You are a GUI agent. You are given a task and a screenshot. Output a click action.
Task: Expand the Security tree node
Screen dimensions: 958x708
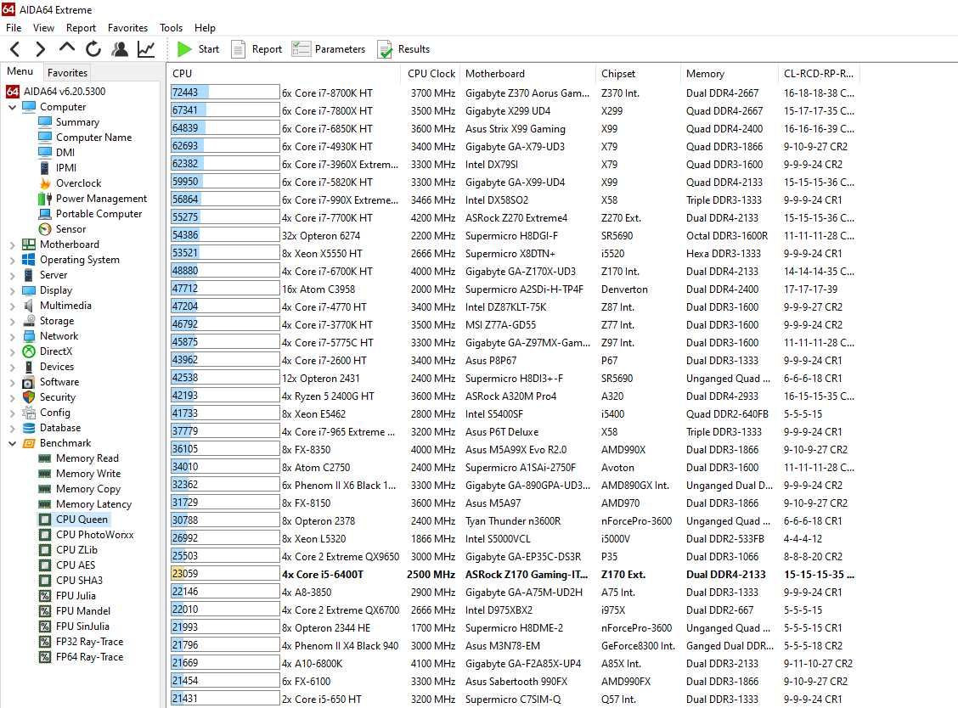12,397
